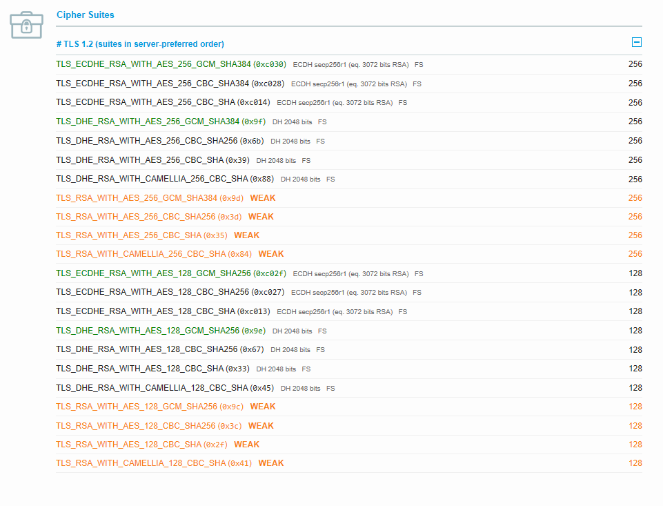Select TLS_ECDHE_RSA_WITH_AES_128_CBC_SHA256 (0xc027)

(170, 292)
